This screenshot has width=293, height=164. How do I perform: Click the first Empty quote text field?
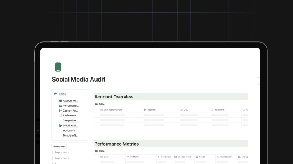[x=62, y=153]
